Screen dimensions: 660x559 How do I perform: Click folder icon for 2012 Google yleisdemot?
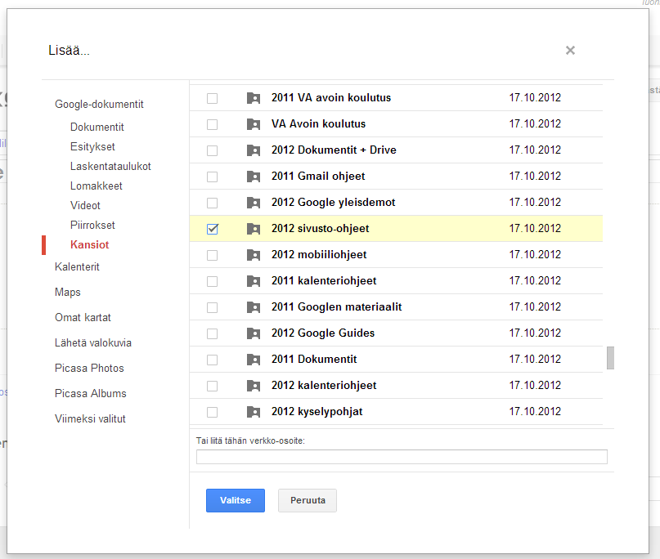click(x=254, y=203)
